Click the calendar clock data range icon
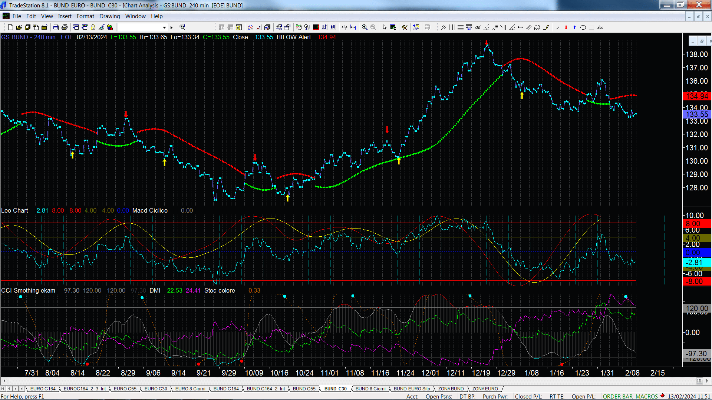Image resolution: width=712 pixels, height=400 pixels. click(299, 27)
